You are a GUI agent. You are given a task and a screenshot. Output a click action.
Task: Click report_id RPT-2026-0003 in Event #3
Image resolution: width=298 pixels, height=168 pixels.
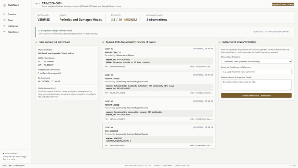[x=118, y=115]
